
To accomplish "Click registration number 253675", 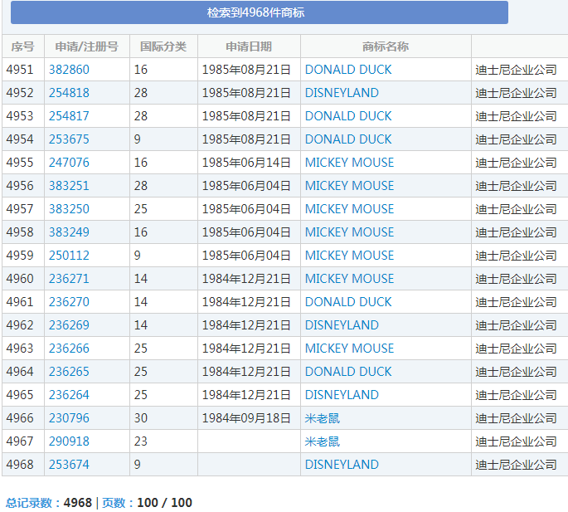I will point(69,139).
